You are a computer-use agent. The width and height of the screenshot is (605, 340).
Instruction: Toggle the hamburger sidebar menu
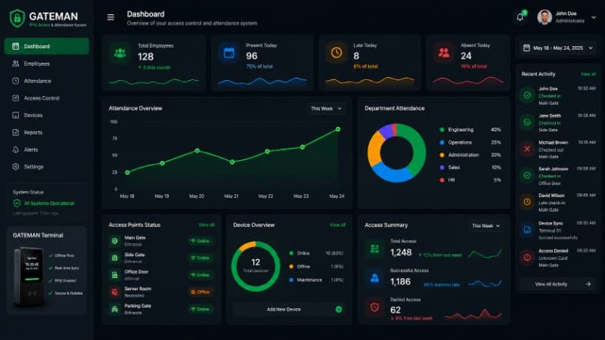point(110,17)
